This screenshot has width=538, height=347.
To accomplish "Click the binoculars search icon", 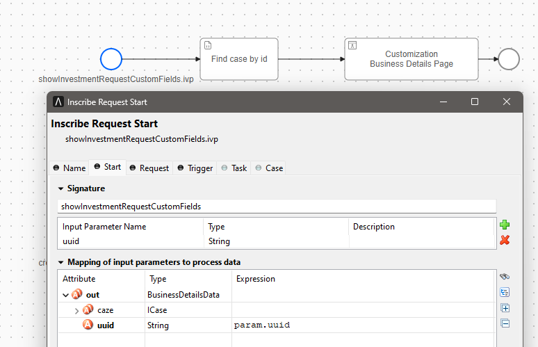I will (505, 277).
